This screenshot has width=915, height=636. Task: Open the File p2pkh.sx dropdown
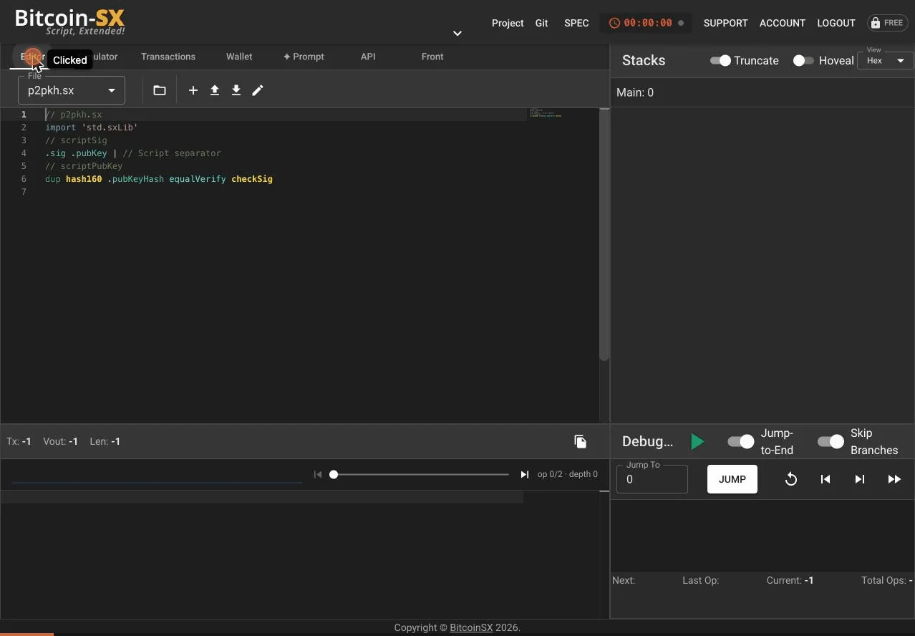pyautogui.click(x=72, y=90)
